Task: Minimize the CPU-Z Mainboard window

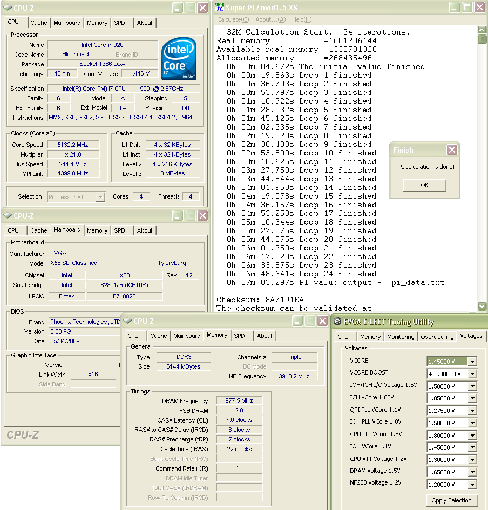Action: point(178,216)
